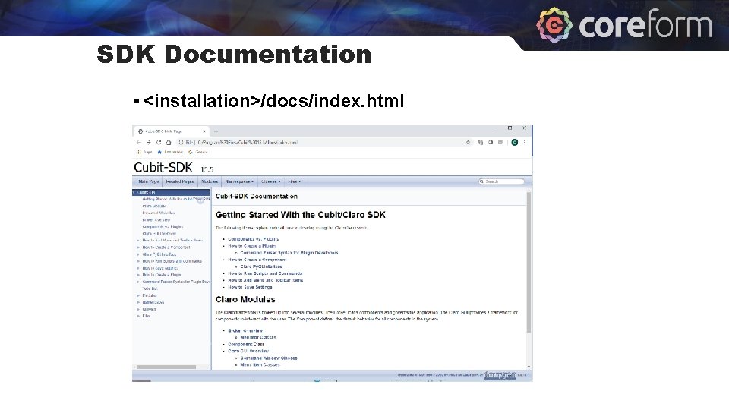Open the browser home page icon

click(x=169, y=142)
